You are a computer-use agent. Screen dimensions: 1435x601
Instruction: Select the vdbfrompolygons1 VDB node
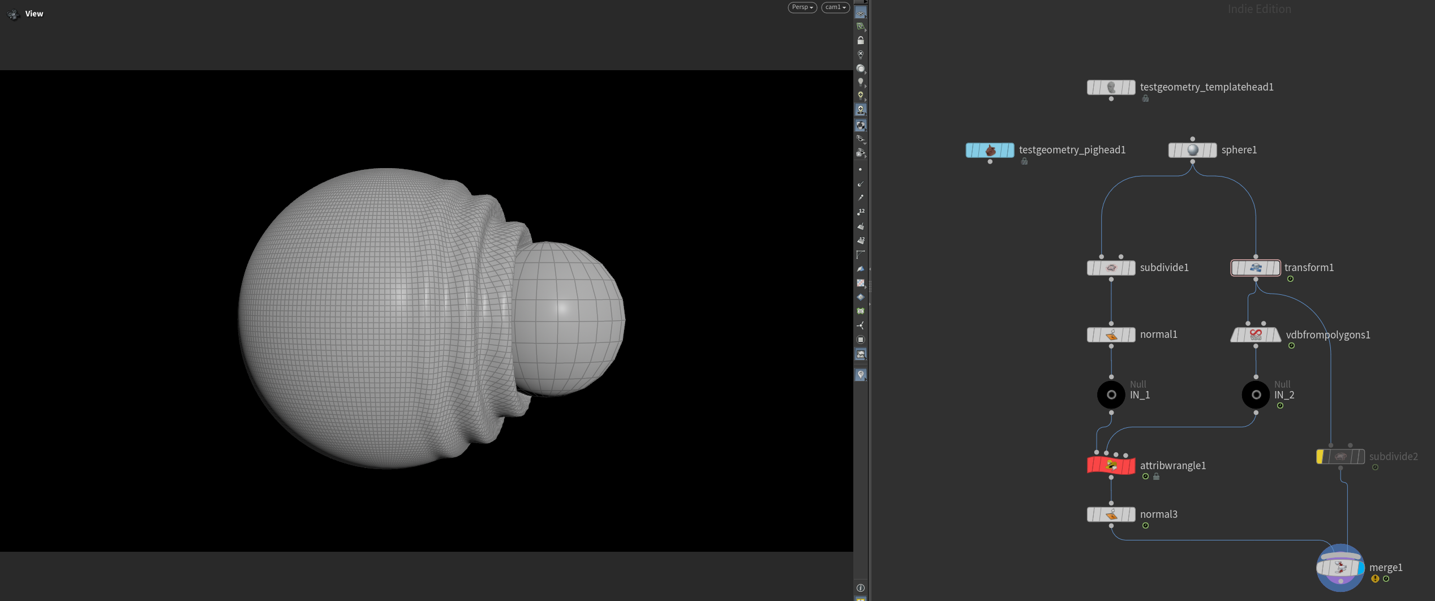tap(1255, 335)
